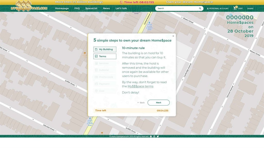
Task: Click the My$$$pace.com logo
Action: point(29,6)
